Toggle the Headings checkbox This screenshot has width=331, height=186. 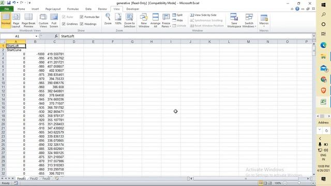[x=82, y=24]
